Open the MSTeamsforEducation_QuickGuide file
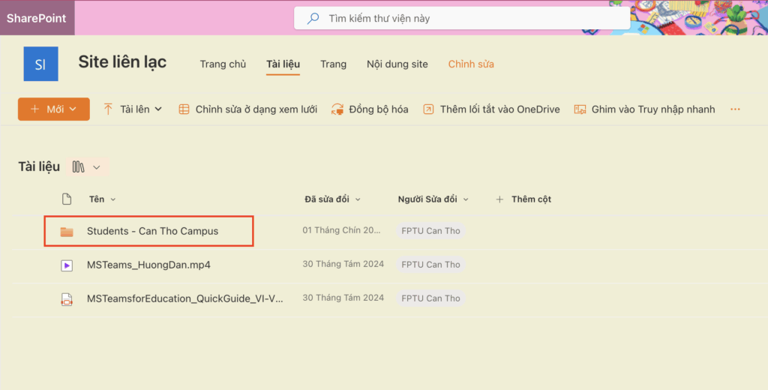Image resolution: width=768 pixels, height=390 pixels. 184,298
